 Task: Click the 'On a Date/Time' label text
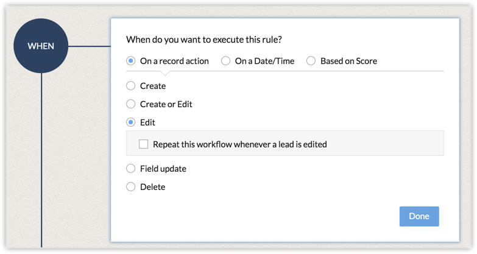[264, 61]
